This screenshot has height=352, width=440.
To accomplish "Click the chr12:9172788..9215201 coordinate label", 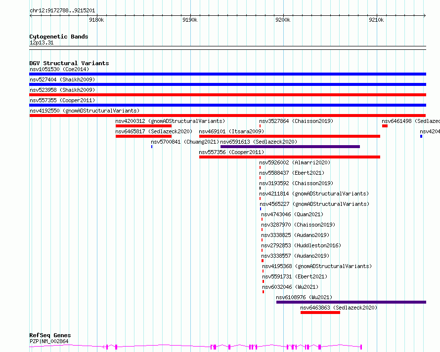I will [x=62, y=11].
